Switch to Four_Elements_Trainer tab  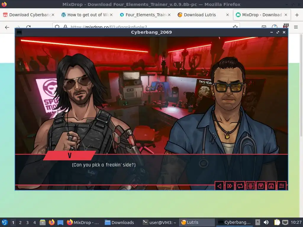[x=145, y=15]
